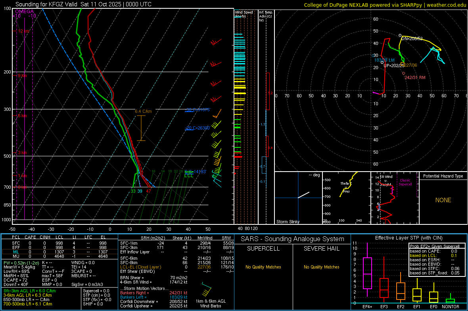Click the magenta OMEGA label

tap(24, 12)
